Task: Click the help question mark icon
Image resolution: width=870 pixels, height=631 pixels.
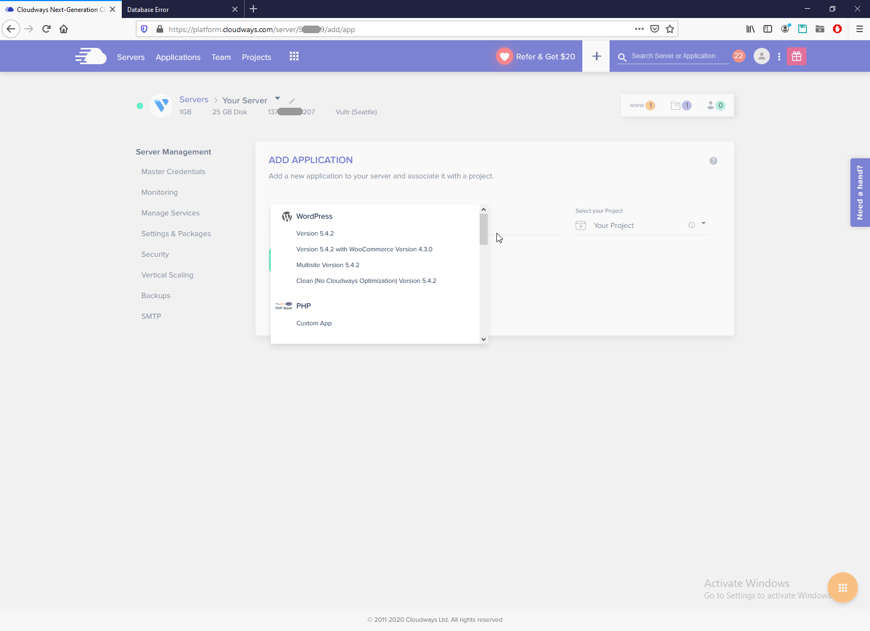Action: point(713,161)
